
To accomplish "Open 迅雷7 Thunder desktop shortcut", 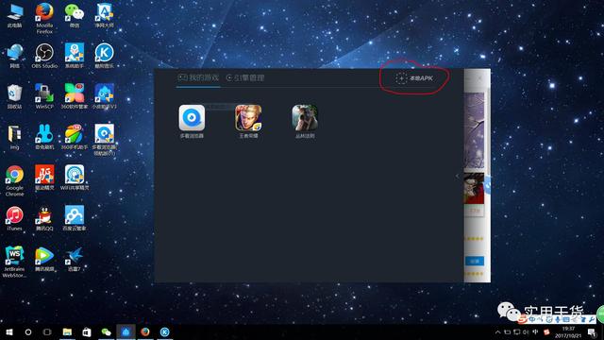I will click(x=75, y=259).
